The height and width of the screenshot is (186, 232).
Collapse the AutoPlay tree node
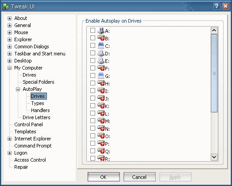18,89
